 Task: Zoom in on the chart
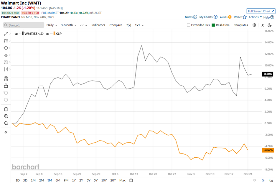click(x=6, y=116)
